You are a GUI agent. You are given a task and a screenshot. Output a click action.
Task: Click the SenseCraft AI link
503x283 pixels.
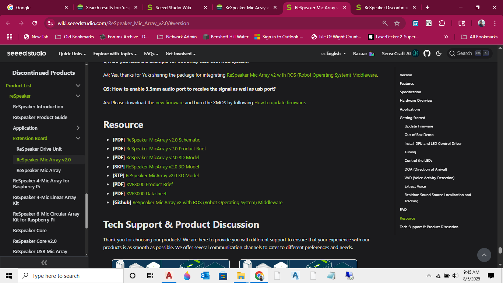click(x=400, y=53)
